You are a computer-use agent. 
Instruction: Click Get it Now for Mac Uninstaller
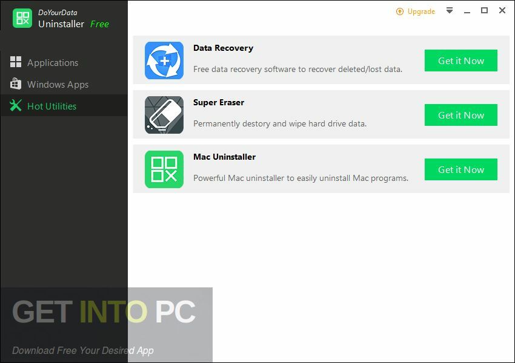[x=461, y=169]
